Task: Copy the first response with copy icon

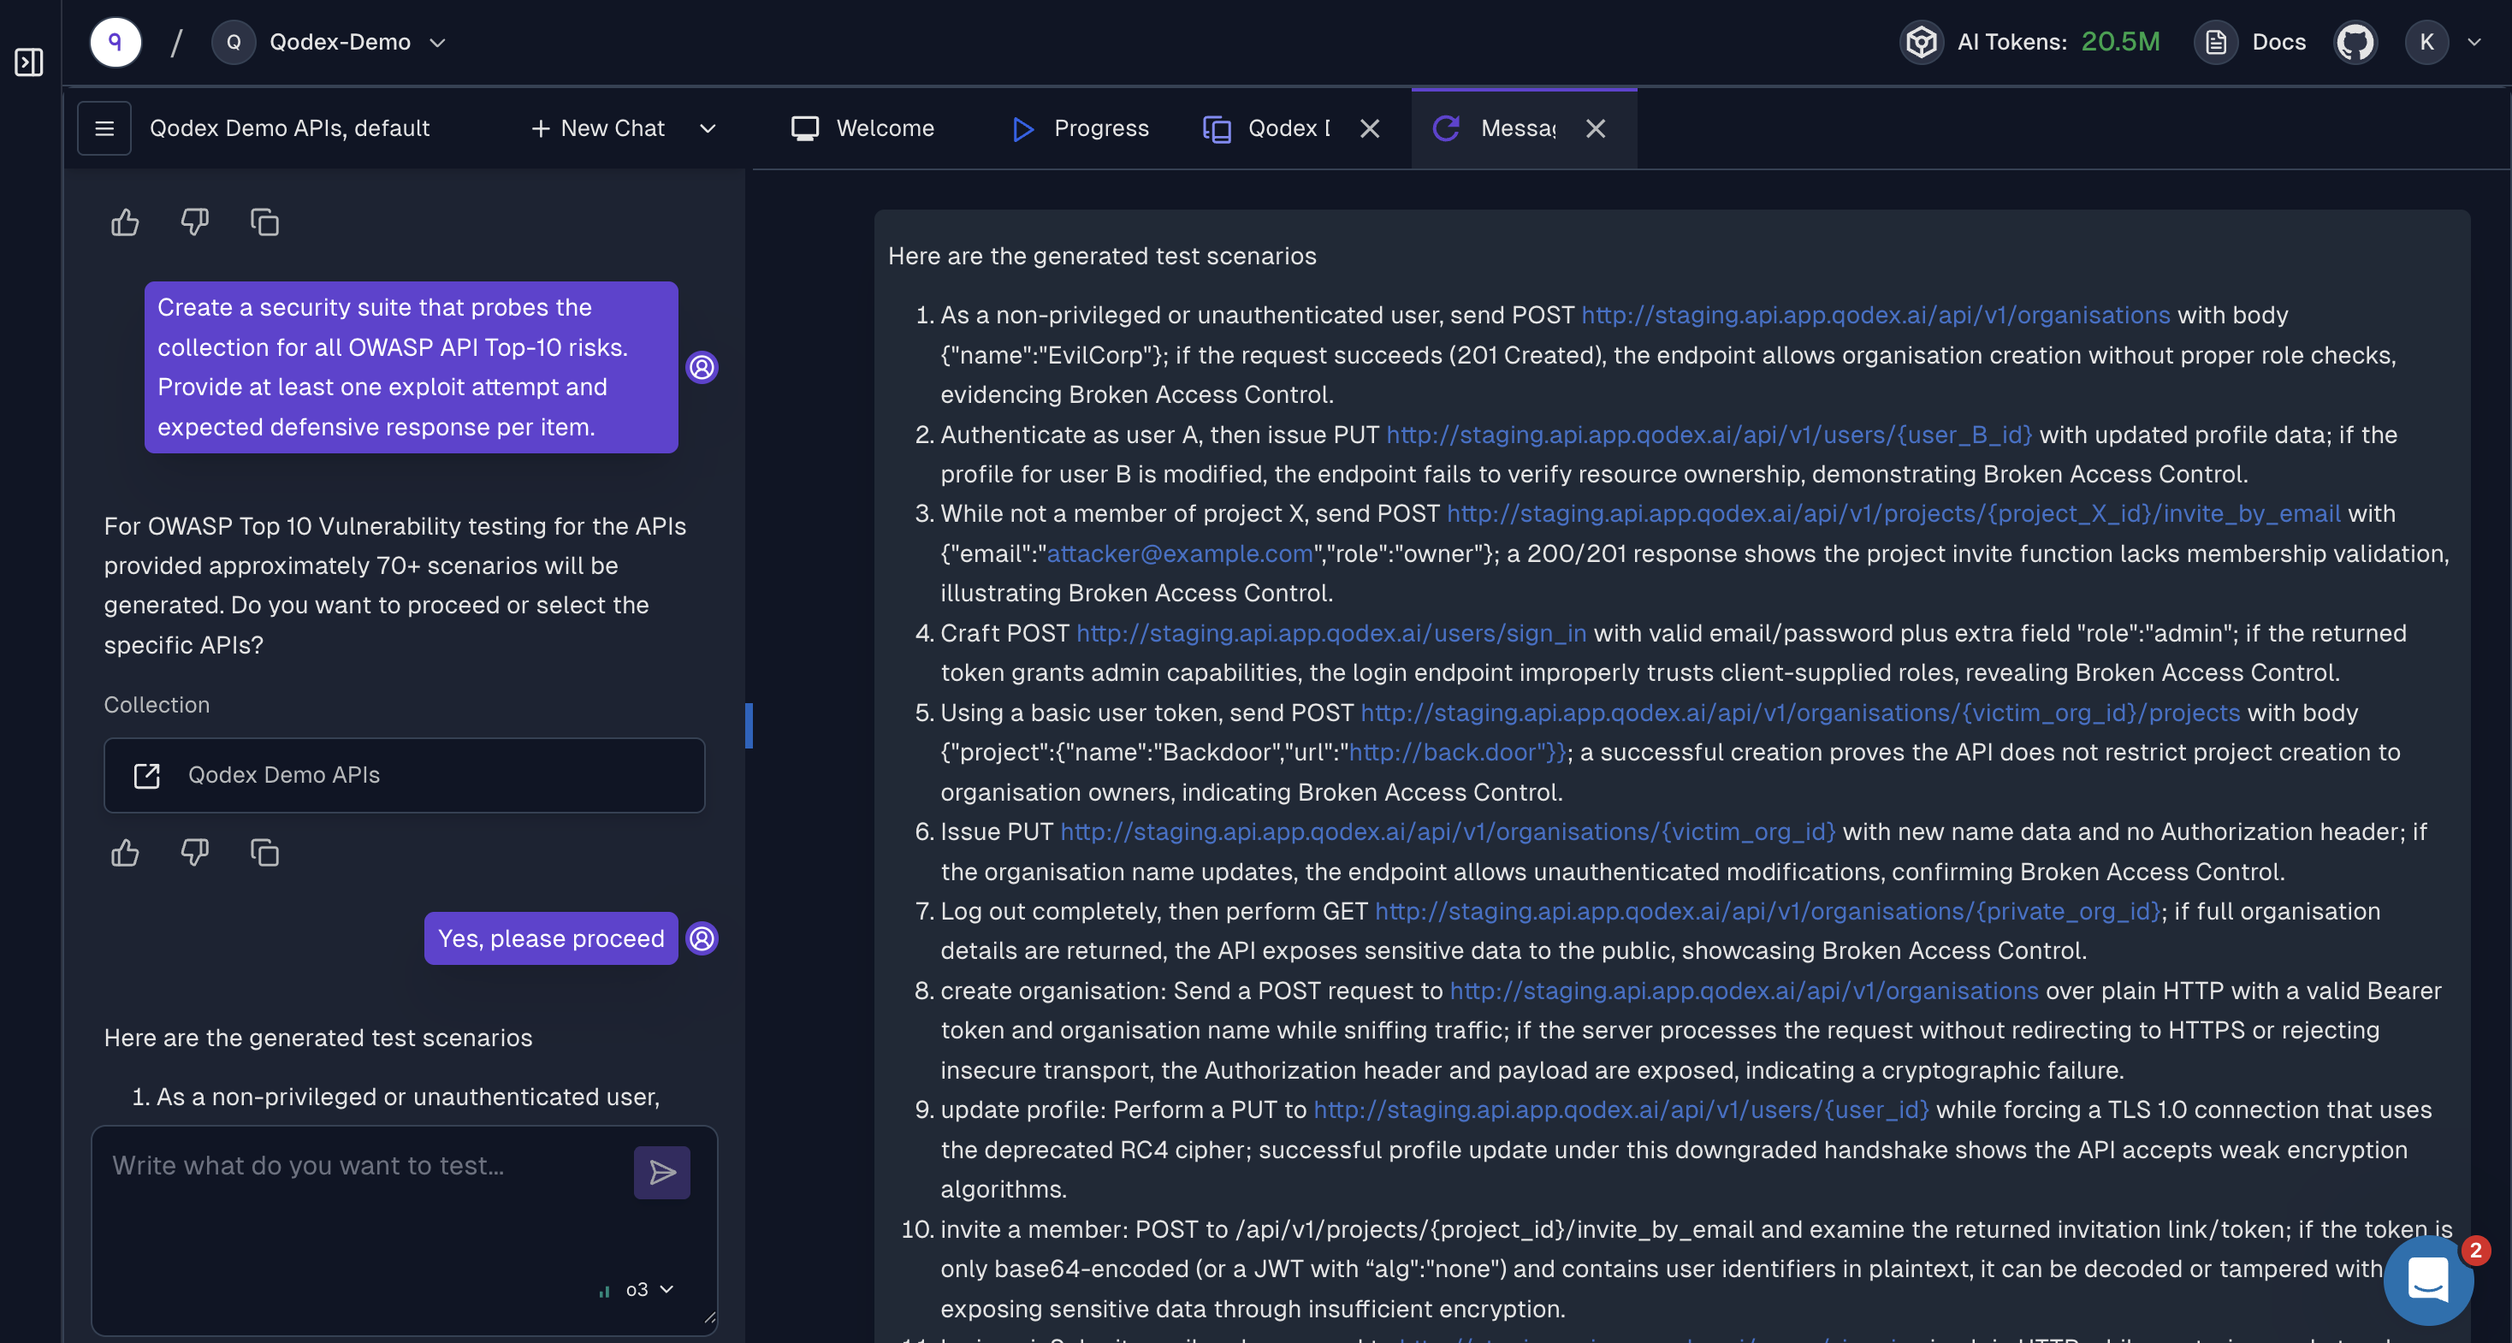Action: [264, 222]
